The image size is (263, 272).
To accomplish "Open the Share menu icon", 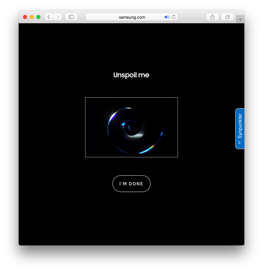I will (212, 17).
